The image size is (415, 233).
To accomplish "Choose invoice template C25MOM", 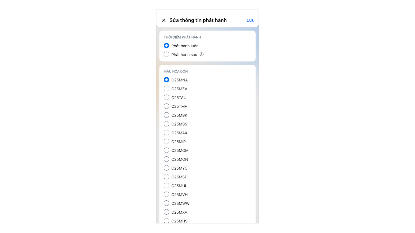I will point(167,150).
